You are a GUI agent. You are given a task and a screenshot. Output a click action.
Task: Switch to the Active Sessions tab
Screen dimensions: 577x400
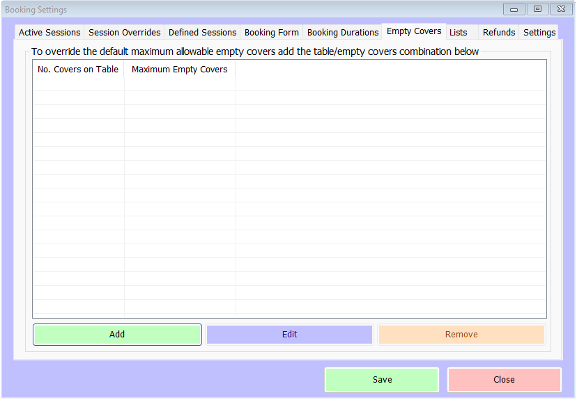(x=49, y=33)
